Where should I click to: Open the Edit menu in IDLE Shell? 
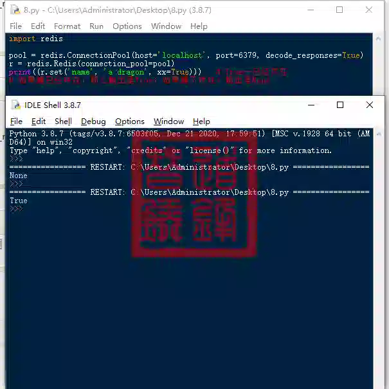tap(39, 122)
